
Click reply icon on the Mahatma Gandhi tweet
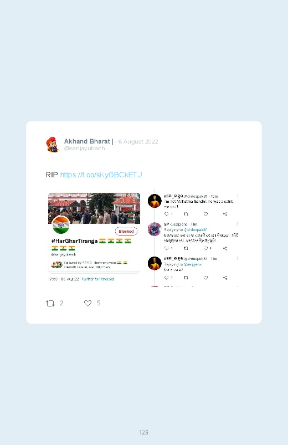tap(167, 214)
